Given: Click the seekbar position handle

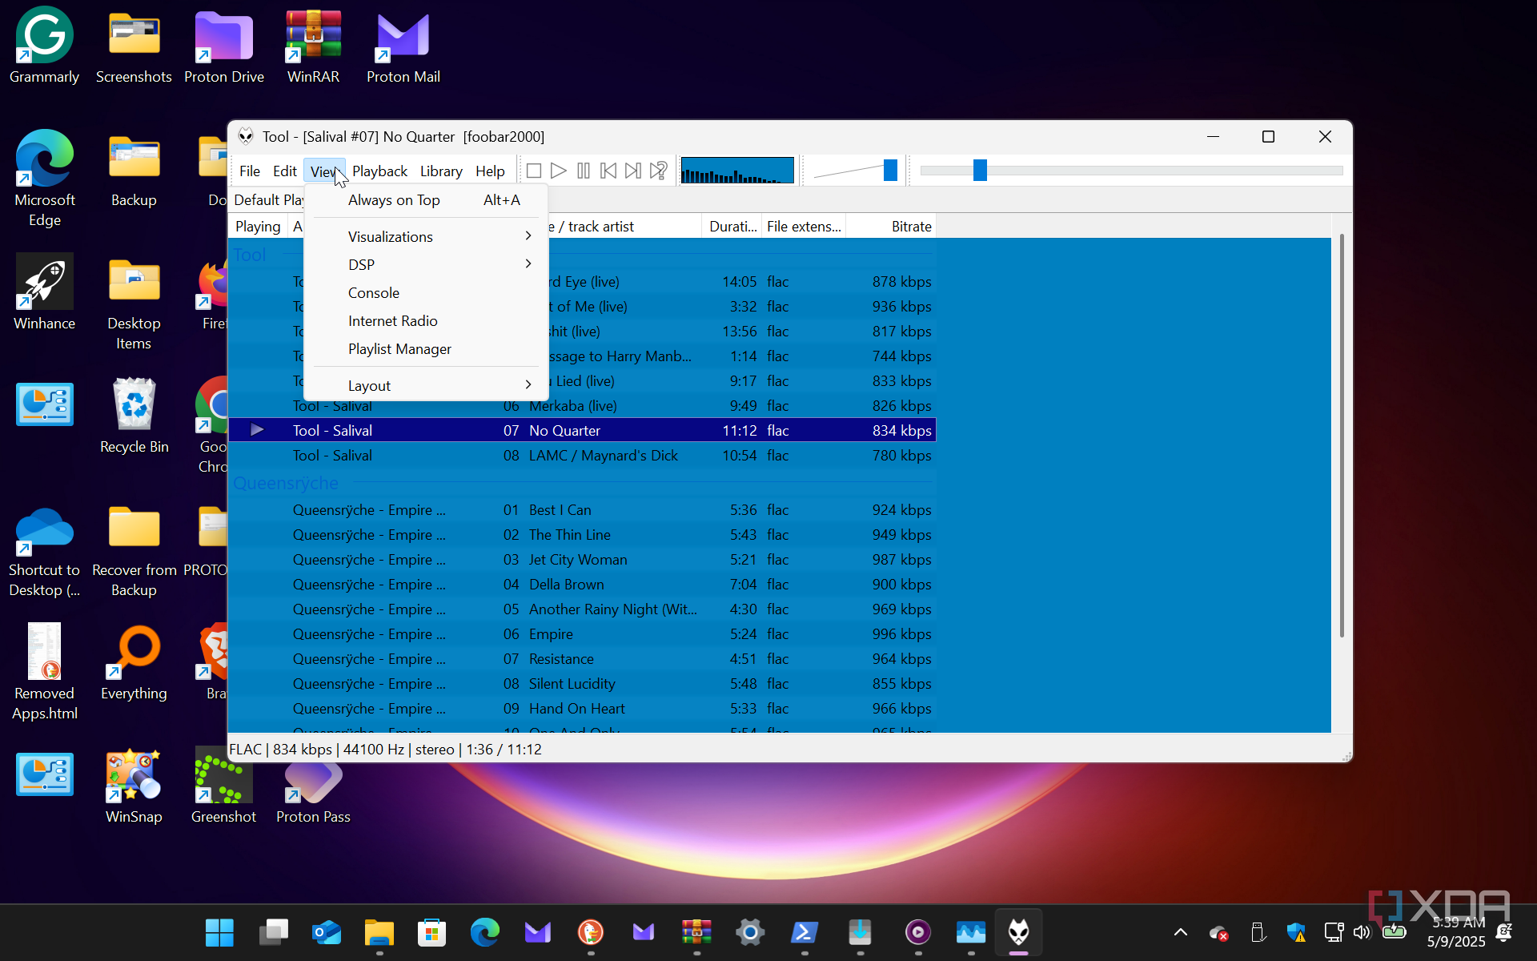Looking at the screenshot, I should pyautogui.click(x=980, y=171).
